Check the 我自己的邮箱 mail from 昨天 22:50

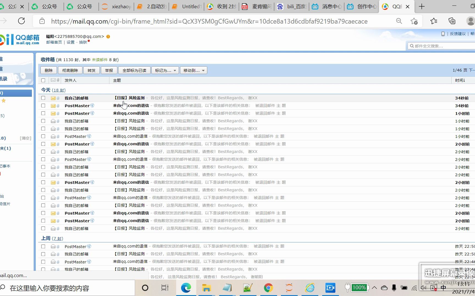pos(43,254)
